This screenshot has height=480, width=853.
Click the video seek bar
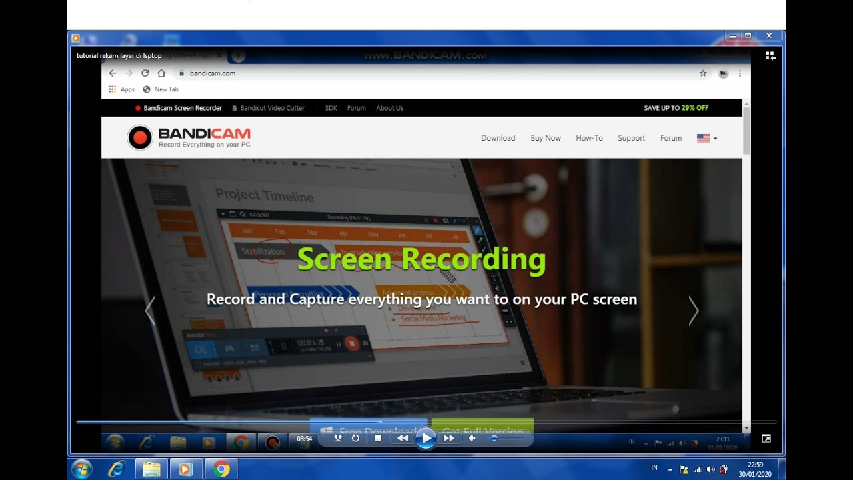coord(426,422)
